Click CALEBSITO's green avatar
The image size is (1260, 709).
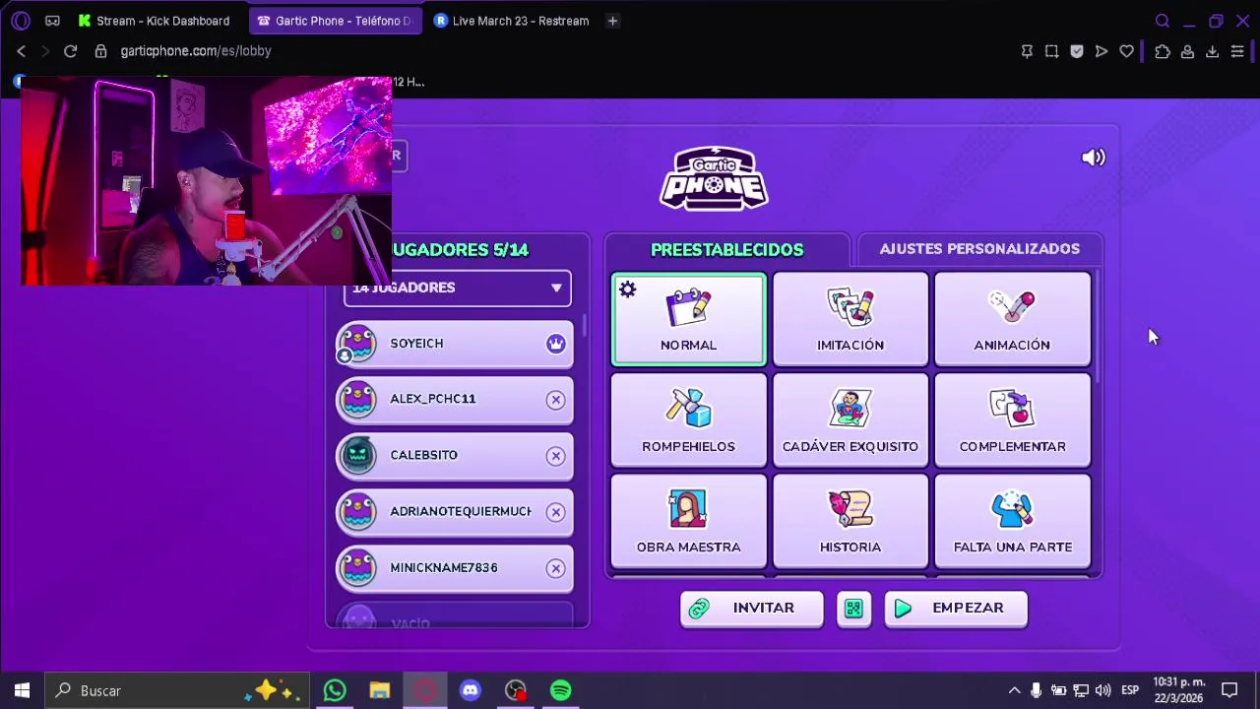pos(357,455)
